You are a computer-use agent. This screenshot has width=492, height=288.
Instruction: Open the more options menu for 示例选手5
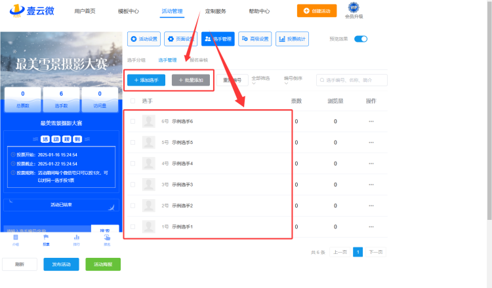click(371, 143)
